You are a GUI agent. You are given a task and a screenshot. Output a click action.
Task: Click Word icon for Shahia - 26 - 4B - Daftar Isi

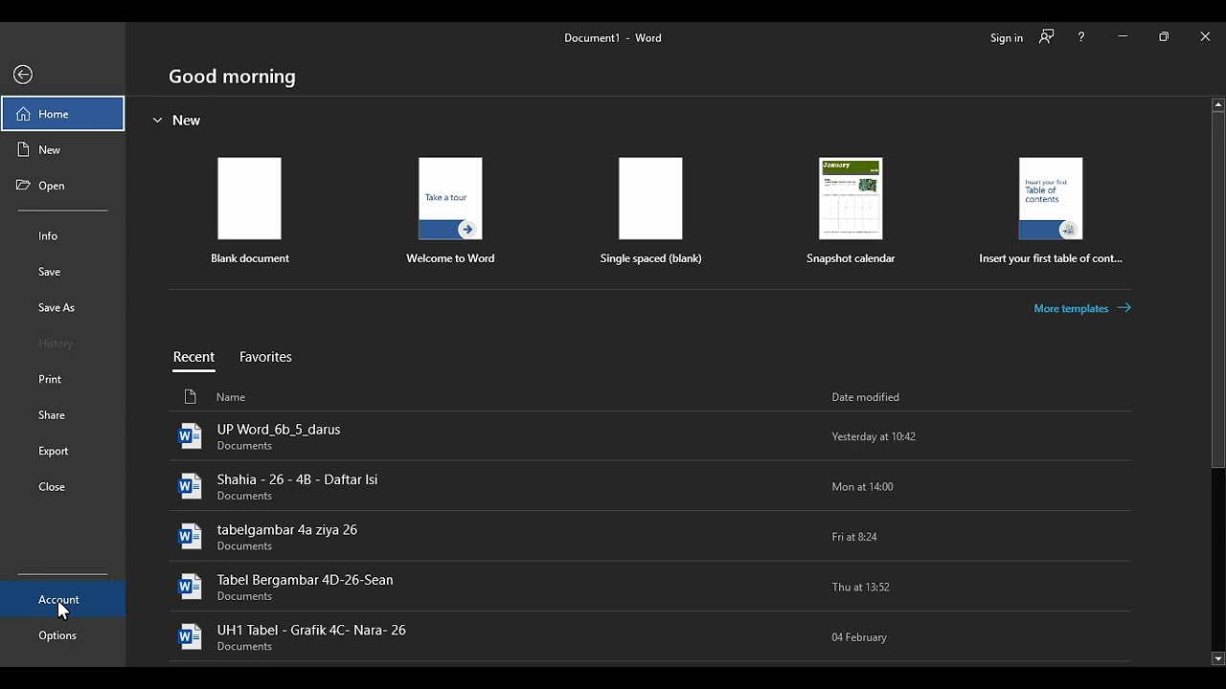(x=190, y=486)
